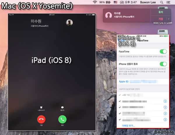
Task: Open Spotlight search magnifier icon
Action: pyautogui.click(x=162, y=2)
